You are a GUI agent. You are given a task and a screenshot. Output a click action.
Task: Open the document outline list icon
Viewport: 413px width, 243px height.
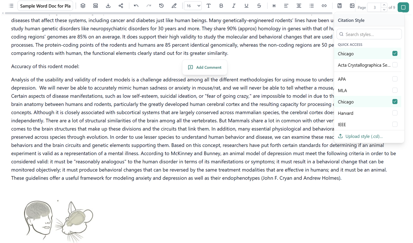(x=11, y=6)
